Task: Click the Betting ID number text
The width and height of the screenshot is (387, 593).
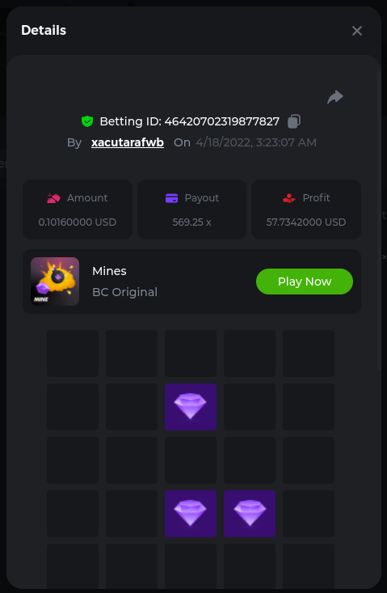Action: click(222, 121)
